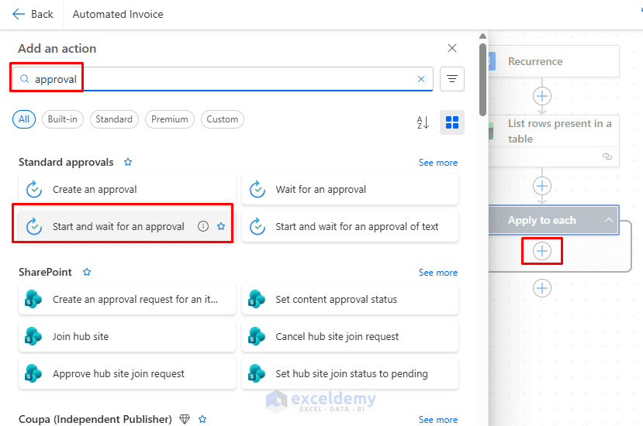643x426 pixels.
Task: Star the Start and wait for an approval action
Action: (221, 226)
